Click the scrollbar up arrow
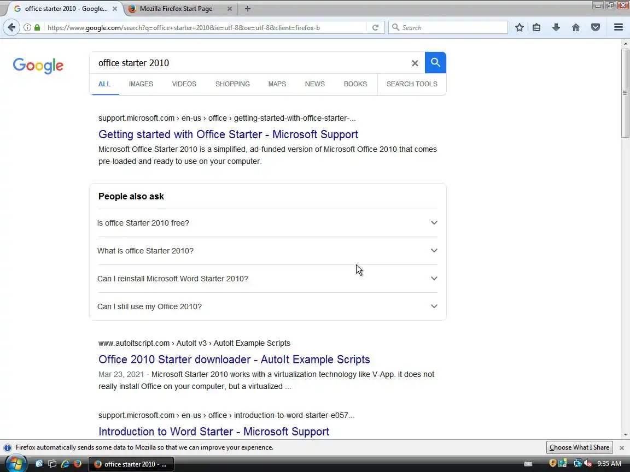Image resolution: width=630 pixels, height=472 pixels. (x=625, y=43)
